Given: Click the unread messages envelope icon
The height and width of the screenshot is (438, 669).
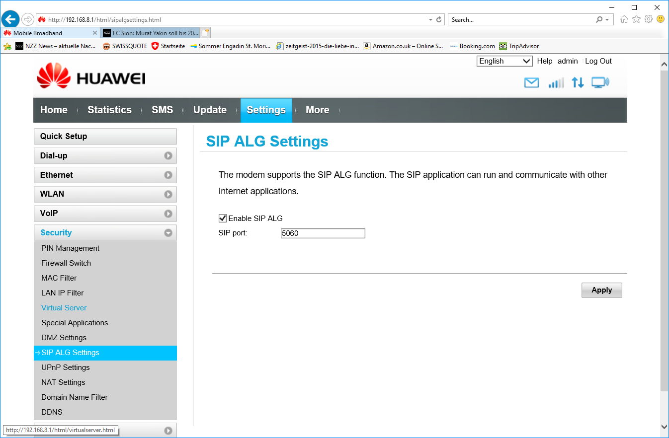Looking at the screenshot, I should (531, 83).
